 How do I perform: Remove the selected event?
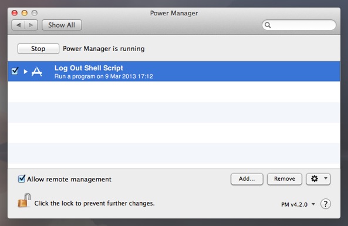coord(285,179)
